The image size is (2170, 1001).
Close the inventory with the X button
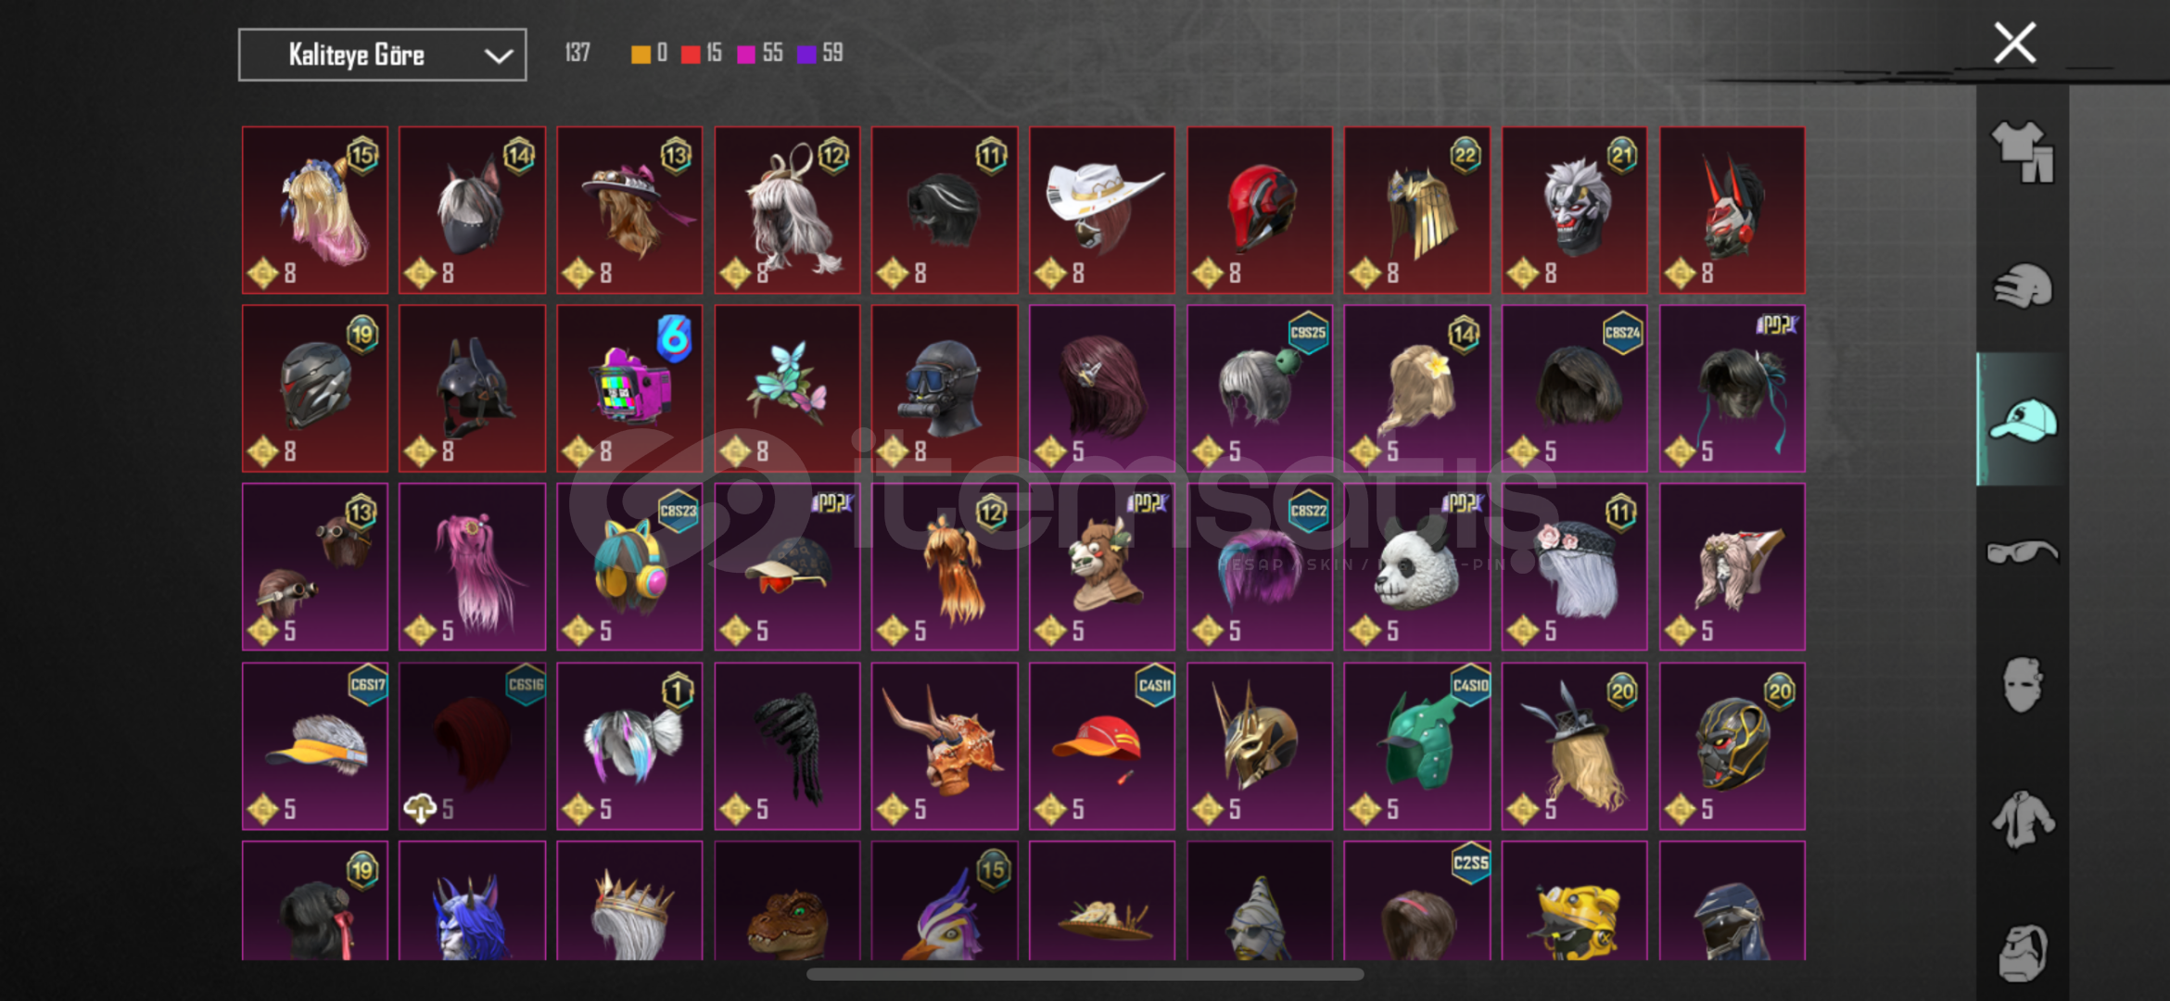coord(2015,44)
